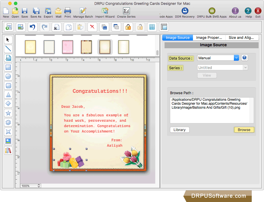Select the burst shape tool
The width and height of the screenshot is (264, 202).
click(8, 123)
